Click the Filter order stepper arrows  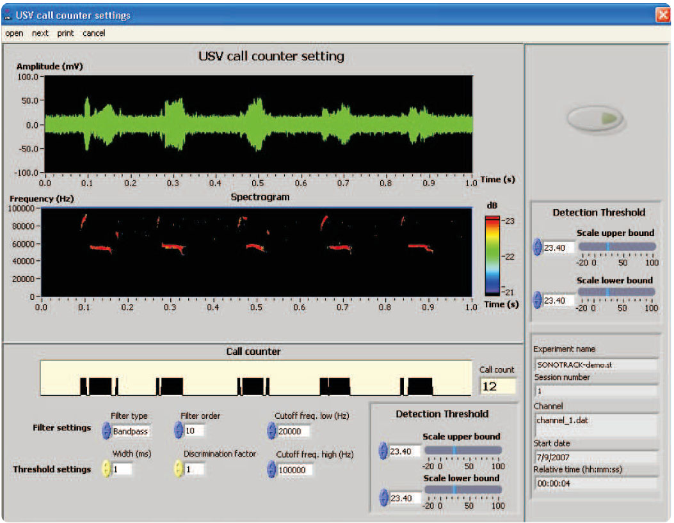click(179, 430)
